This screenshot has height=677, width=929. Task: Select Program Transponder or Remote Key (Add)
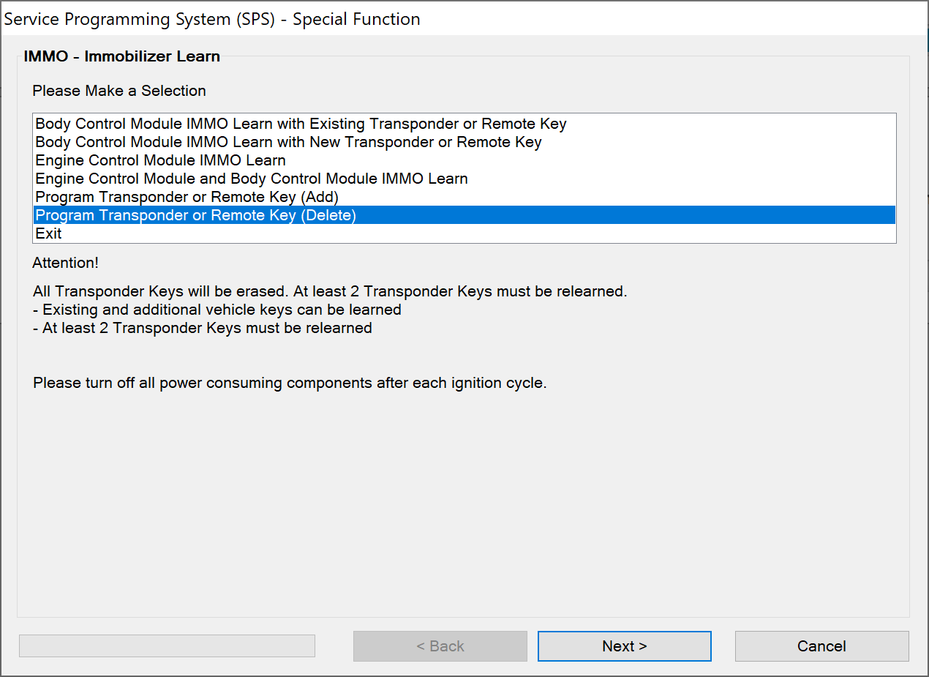click(187, 197)
